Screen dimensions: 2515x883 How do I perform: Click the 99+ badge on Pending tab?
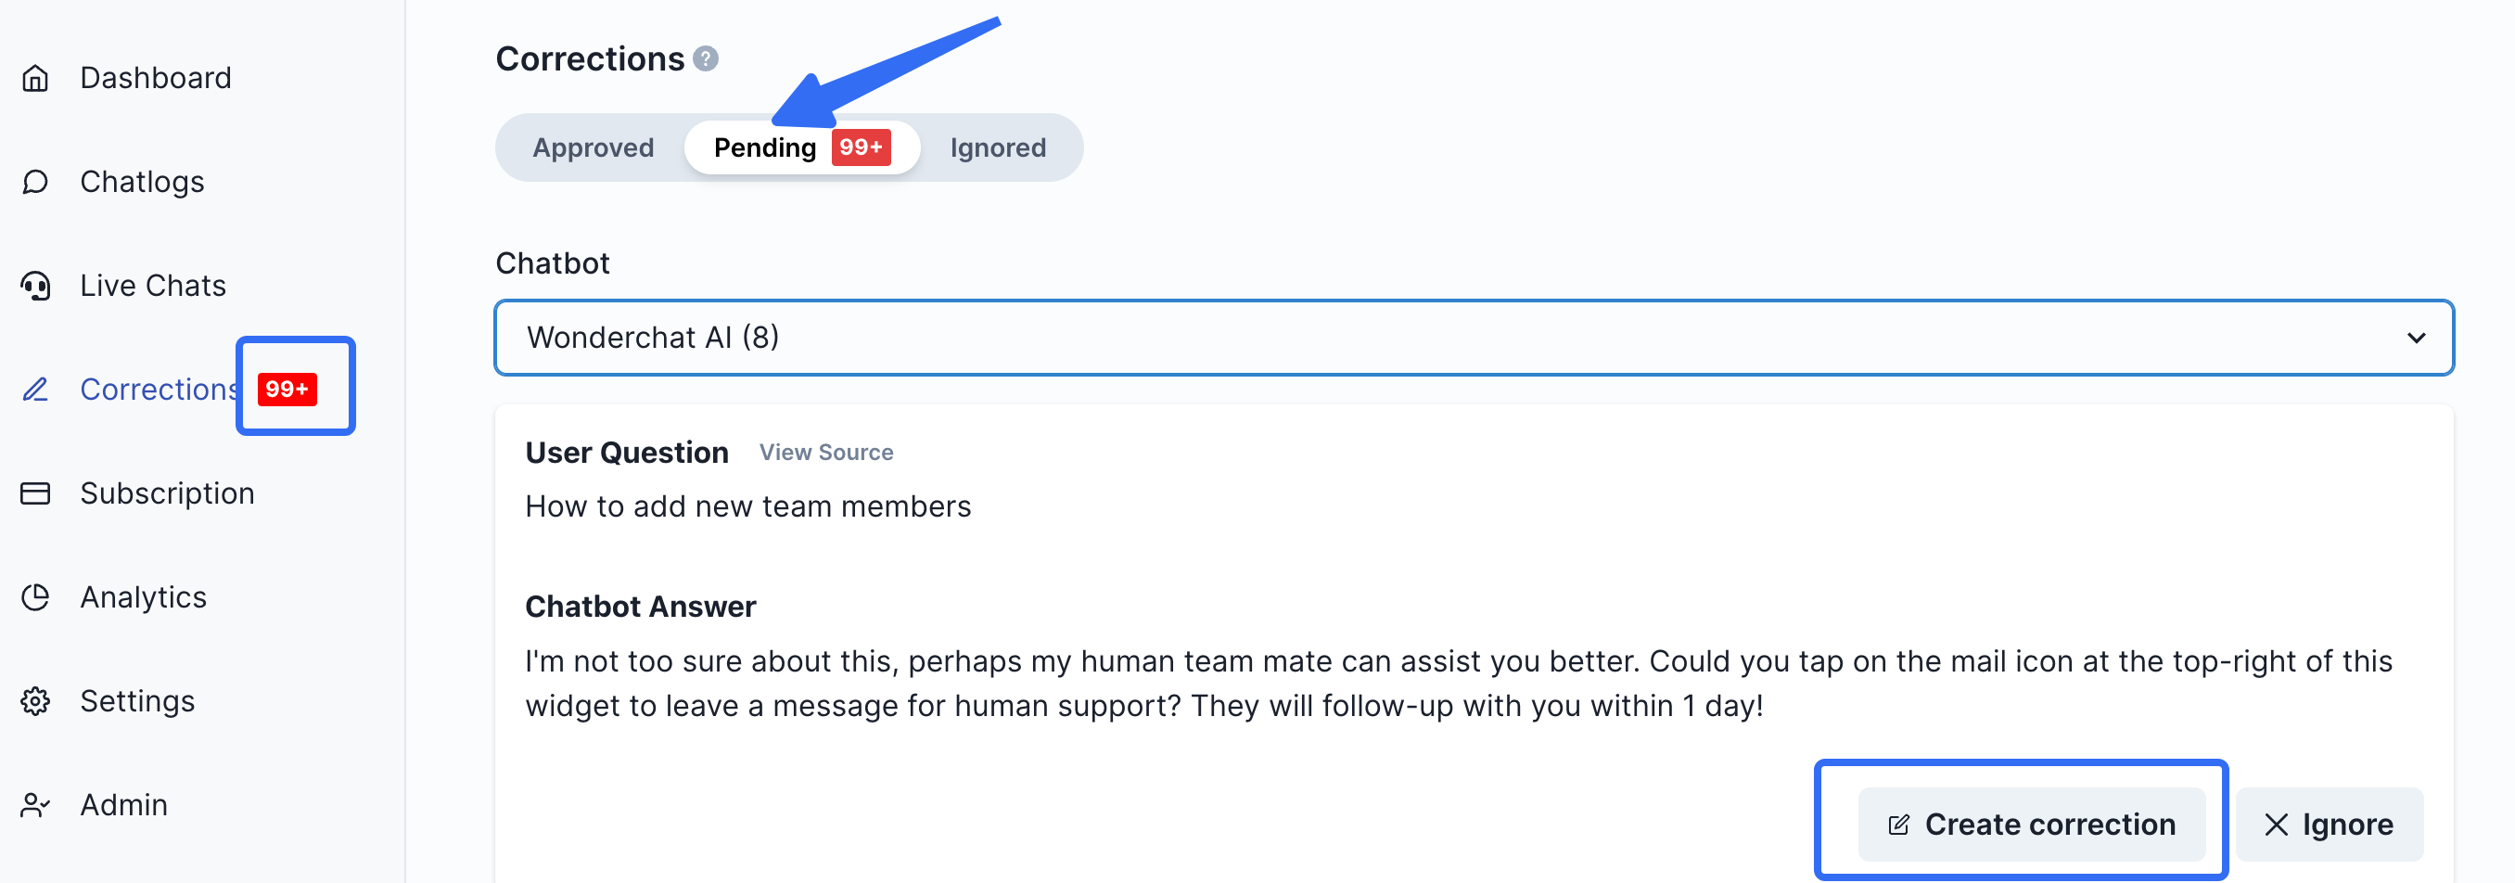tap(861, 147)
